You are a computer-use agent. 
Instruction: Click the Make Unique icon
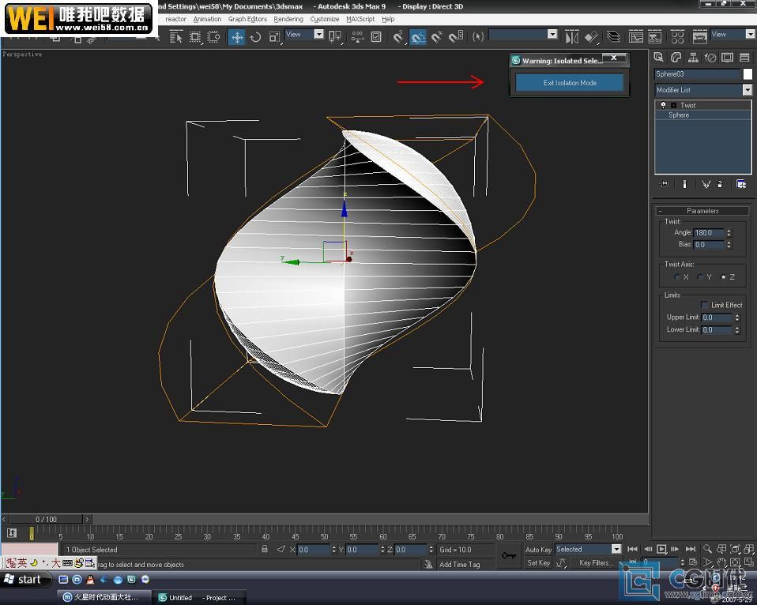point(706,184)
